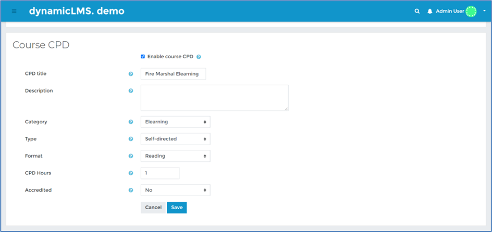
Task: Click help icon for Type
Action: coord(131,139)
